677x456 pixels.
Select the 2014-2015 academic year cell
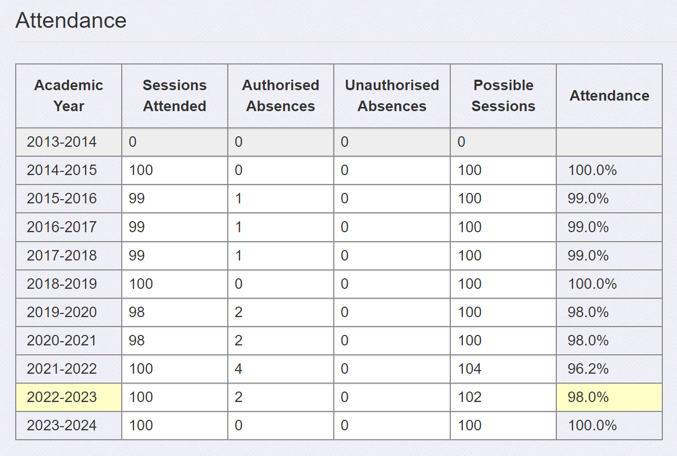click(x=69, y=170)
